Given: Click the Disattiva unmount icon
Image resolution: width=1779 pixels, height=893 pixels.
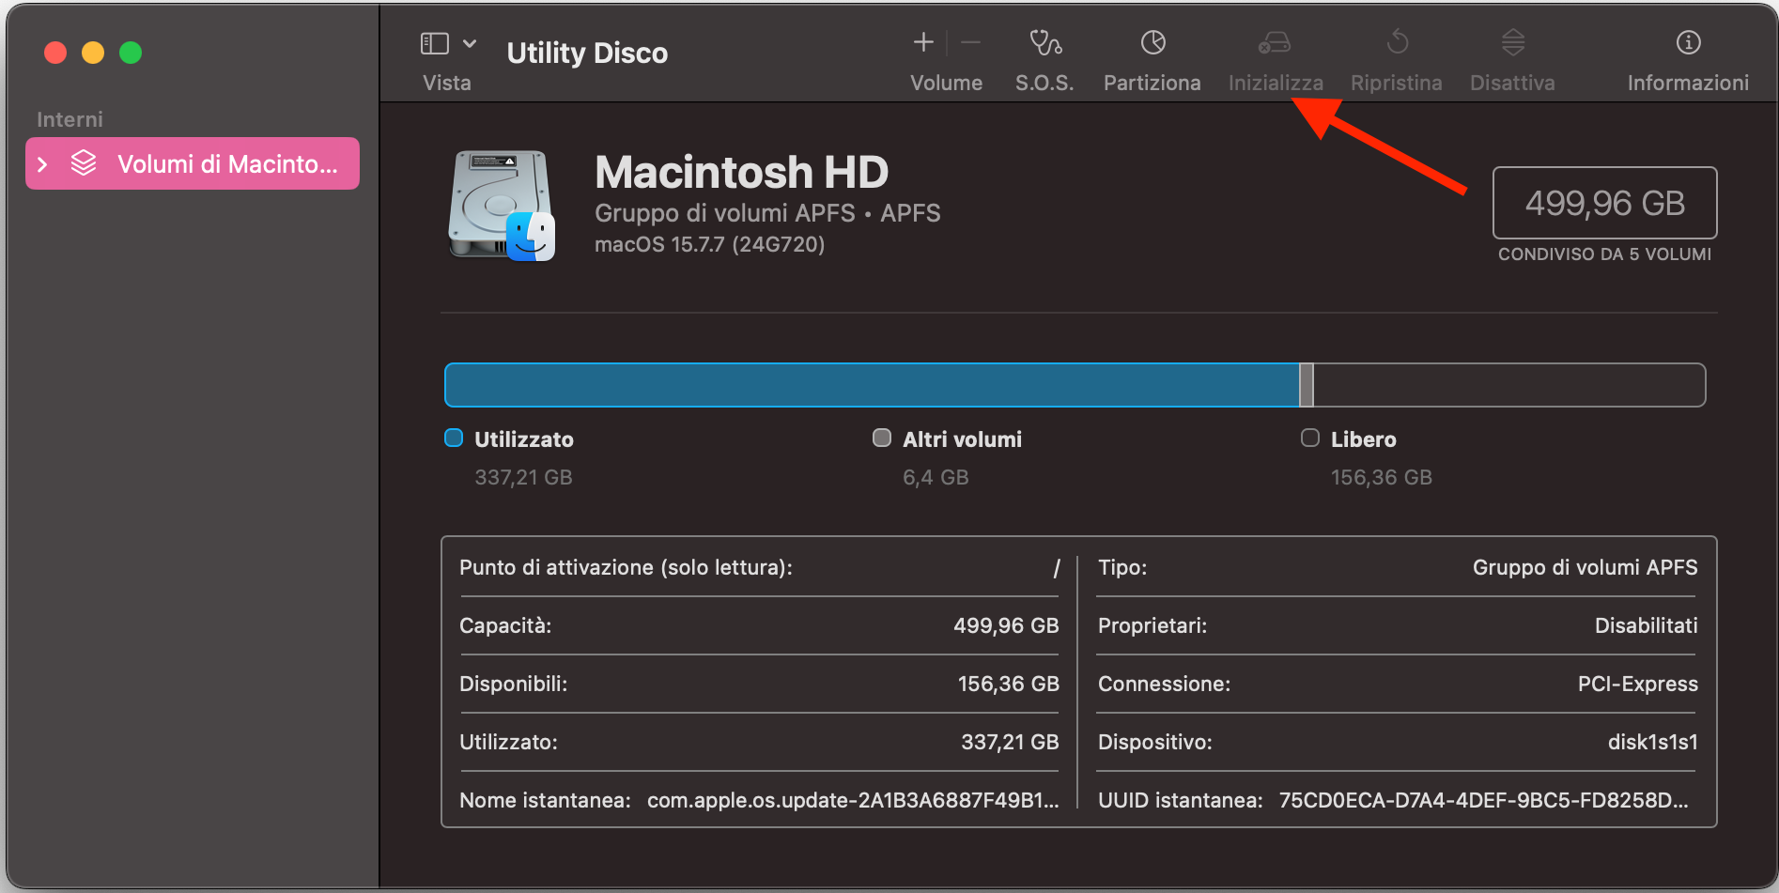Looking at the screenshot, I should tap(1512, 42).
